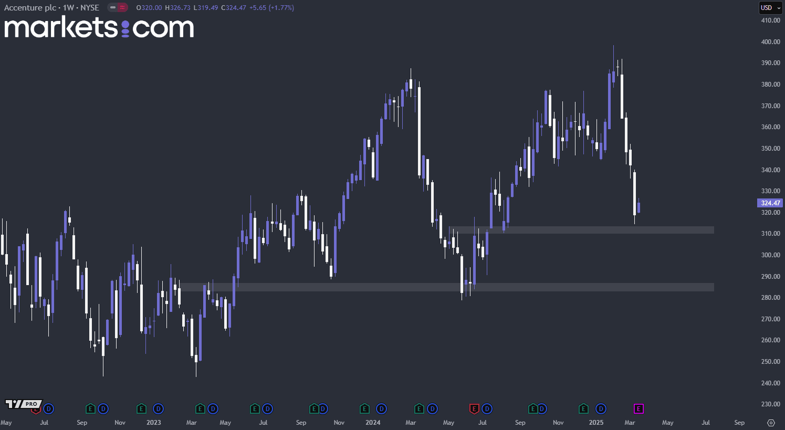Click the green earnings marker left of 2023

coord(141,408)
